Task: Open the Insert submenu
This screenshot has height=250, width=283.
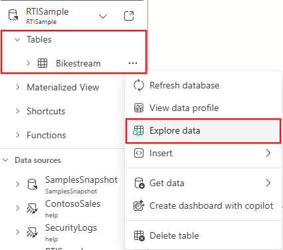Action: click(x=203, y=153)
